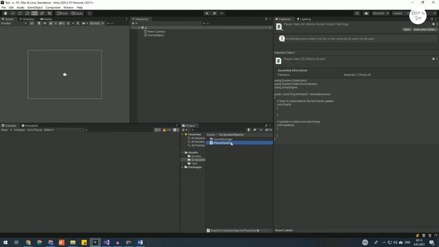Open the File menu
This screenshot has width=439, height=247.
[x=3, y=8]
